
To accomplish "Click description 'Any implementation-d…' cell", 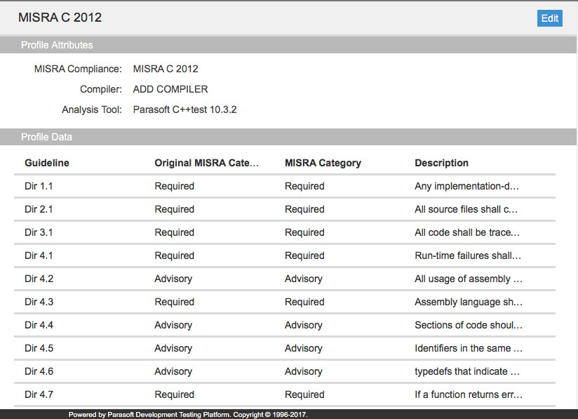I will pos(466,186).
